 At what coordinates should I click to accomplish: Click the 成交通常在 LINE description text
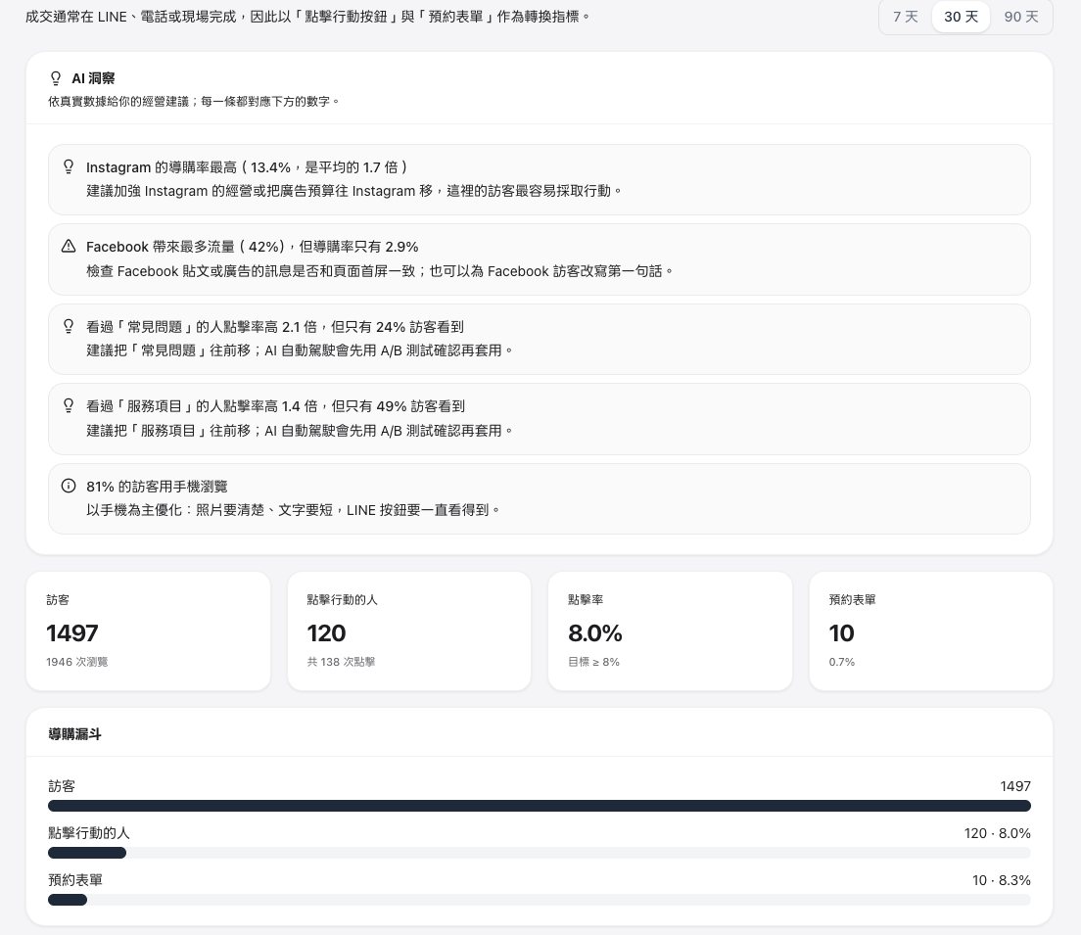tap(307, 17)
